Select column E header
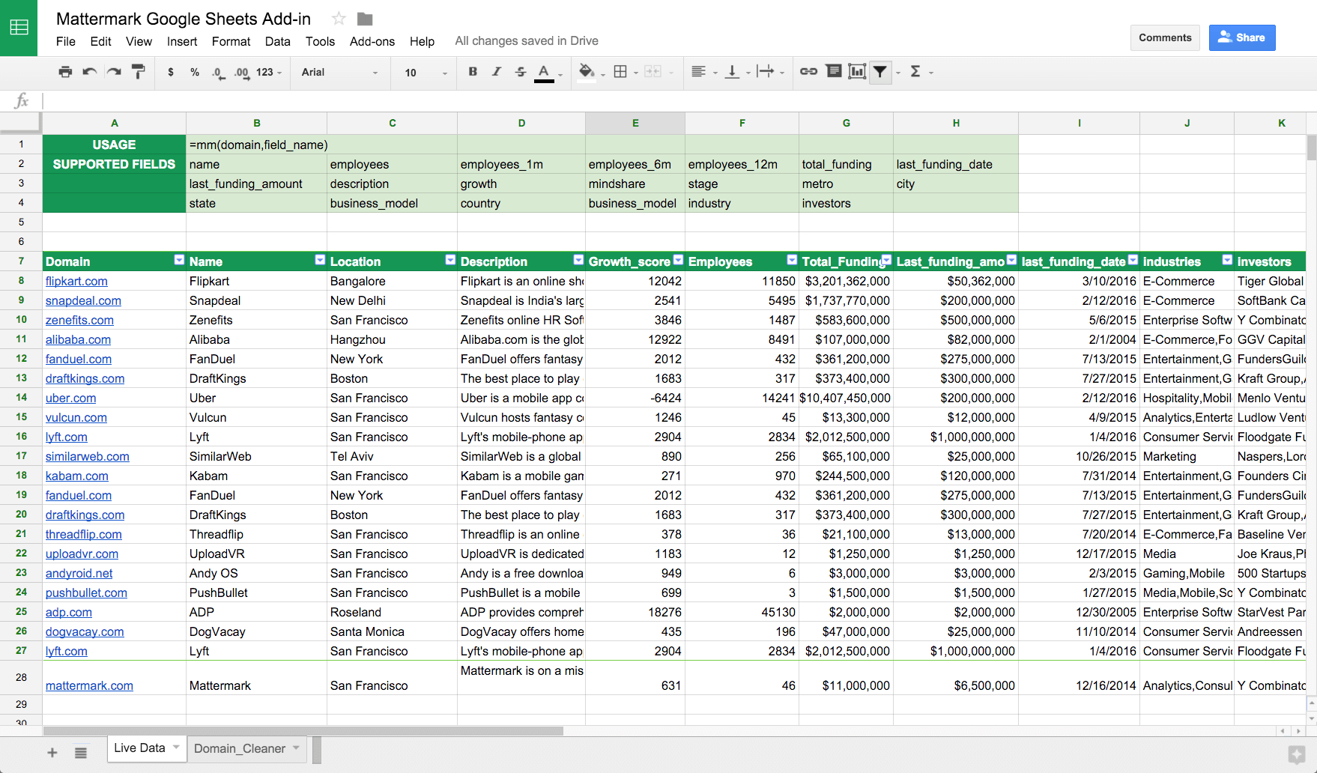Viewport: 1317px width, 773px height. click(x=635, y=123)
